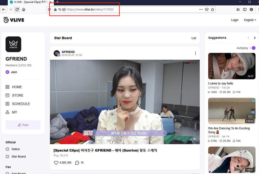Click the Members 2,012,185 count text
The width and height of the screenshot is (259, 174).
pyautogui.click(x=18, y=65)
